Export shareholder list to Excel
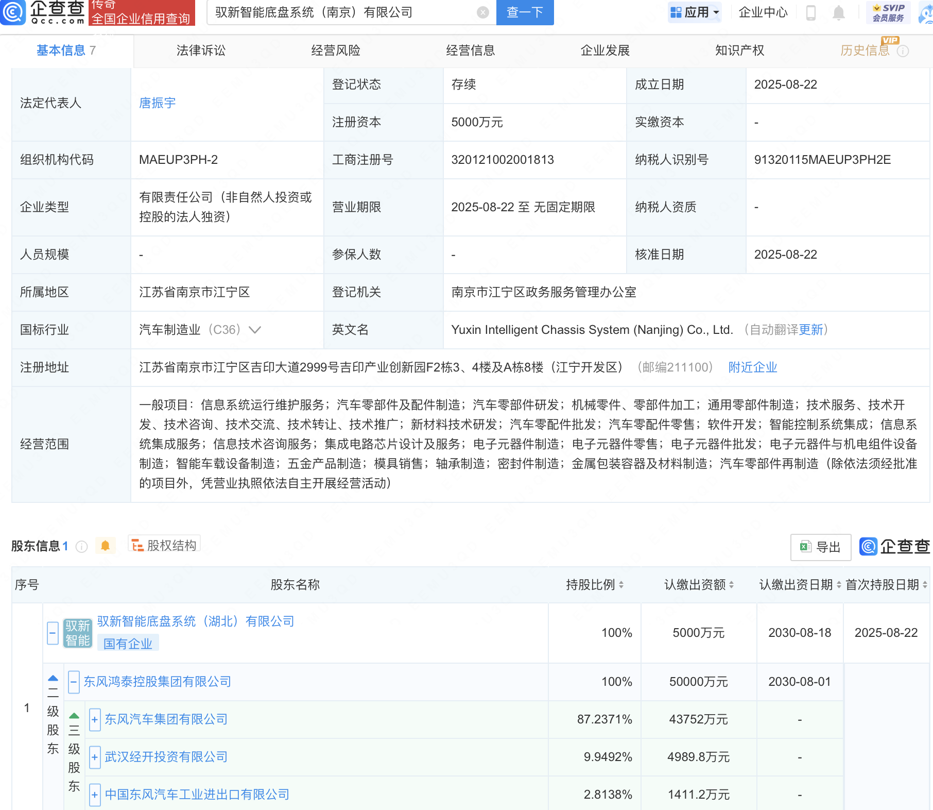The image size is (933, 810). coord(820,547)
